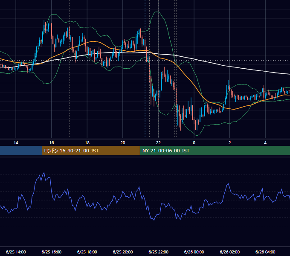
Task: Click the London session bar labeled ロンドン 15:30-21:00 JST
Action: [90, 151]
